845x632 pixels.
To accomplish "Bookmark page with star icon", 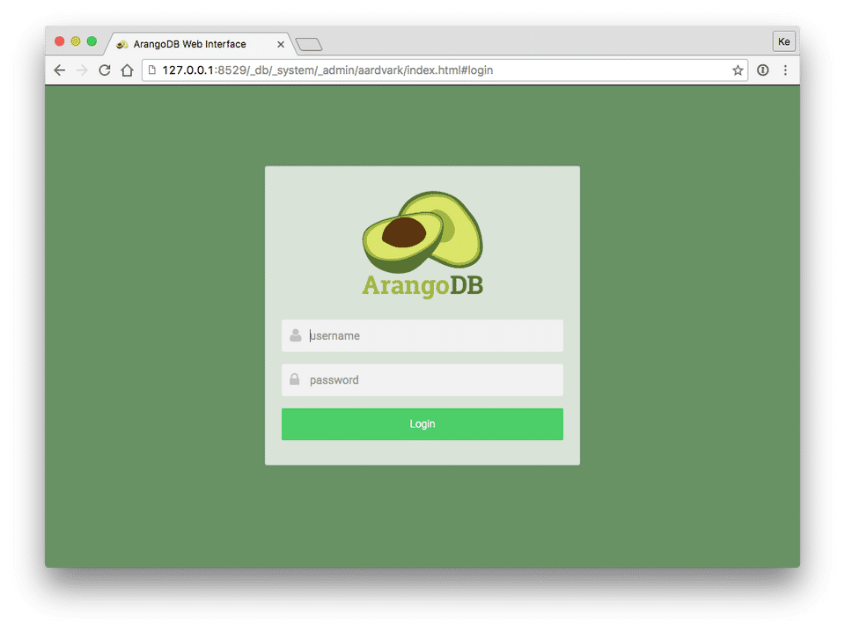I will pos(738,70).
